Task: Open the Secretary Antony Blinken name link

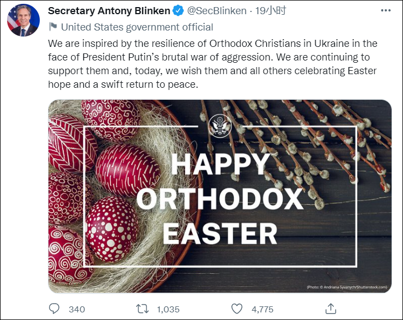Action: [x=109, y=11]
